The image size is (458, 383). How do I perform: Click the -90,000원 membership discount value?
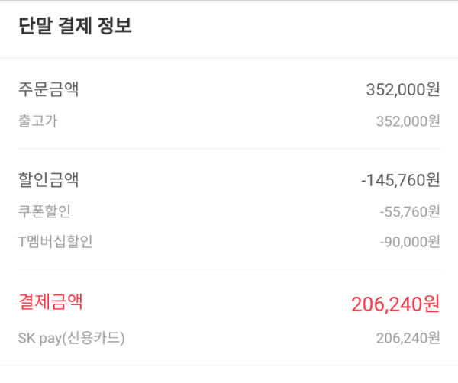click(410, 242)
